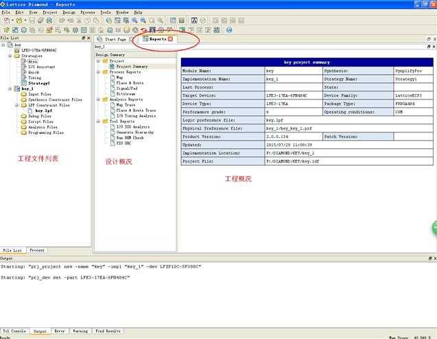This screenshot has height=339, width=437.
Task: Click the Zoom In magnifier icon
Action: coord(134,21)
